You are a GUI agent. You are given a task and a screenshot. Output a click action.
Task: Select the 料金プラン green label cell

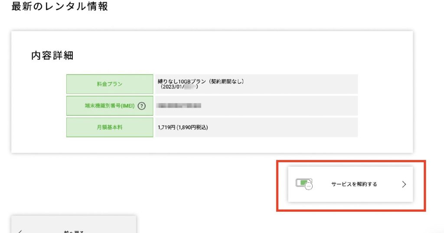pos(110,84)
